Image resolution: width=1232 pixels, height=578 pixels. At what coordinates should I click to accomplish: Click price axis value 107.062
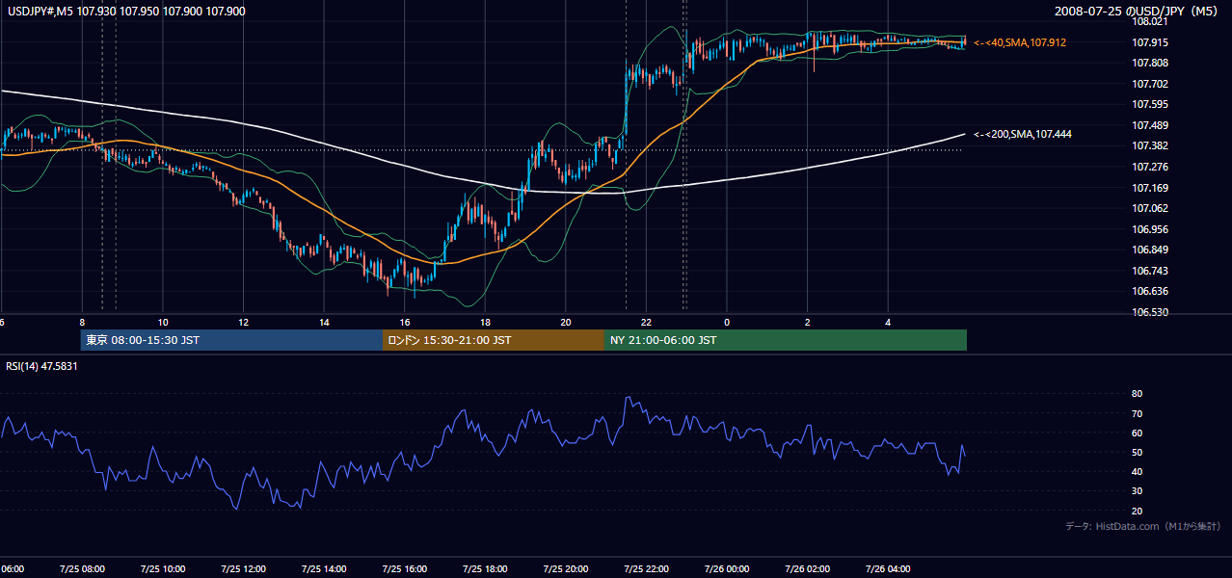coord(1150,208)
